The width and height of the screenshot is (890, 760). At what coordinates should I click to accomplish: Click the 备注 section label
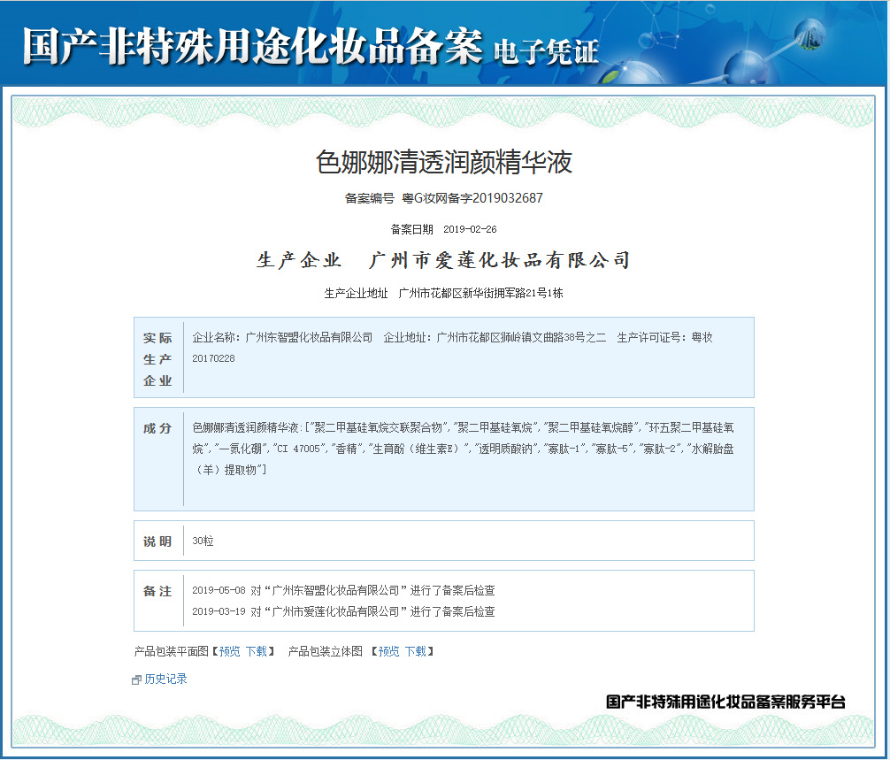point(157,591)
